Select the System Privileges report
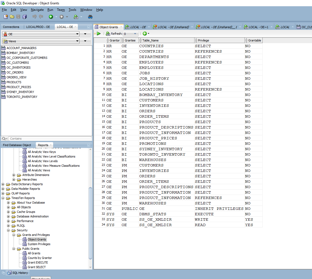The image size is (312, 279). (x=39, y=244)
